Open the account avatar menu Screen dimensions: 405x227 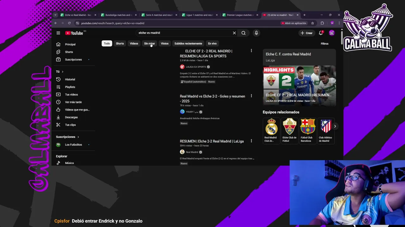pyautogui.click(x=332, y=33)
